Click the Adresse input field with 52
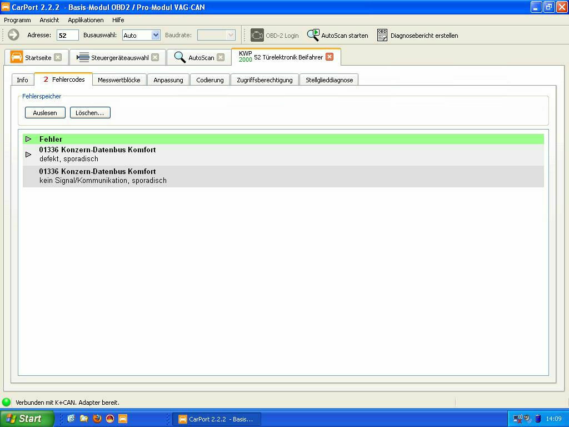Viewport: 569px width, 427px height. (x=67, y=35)
